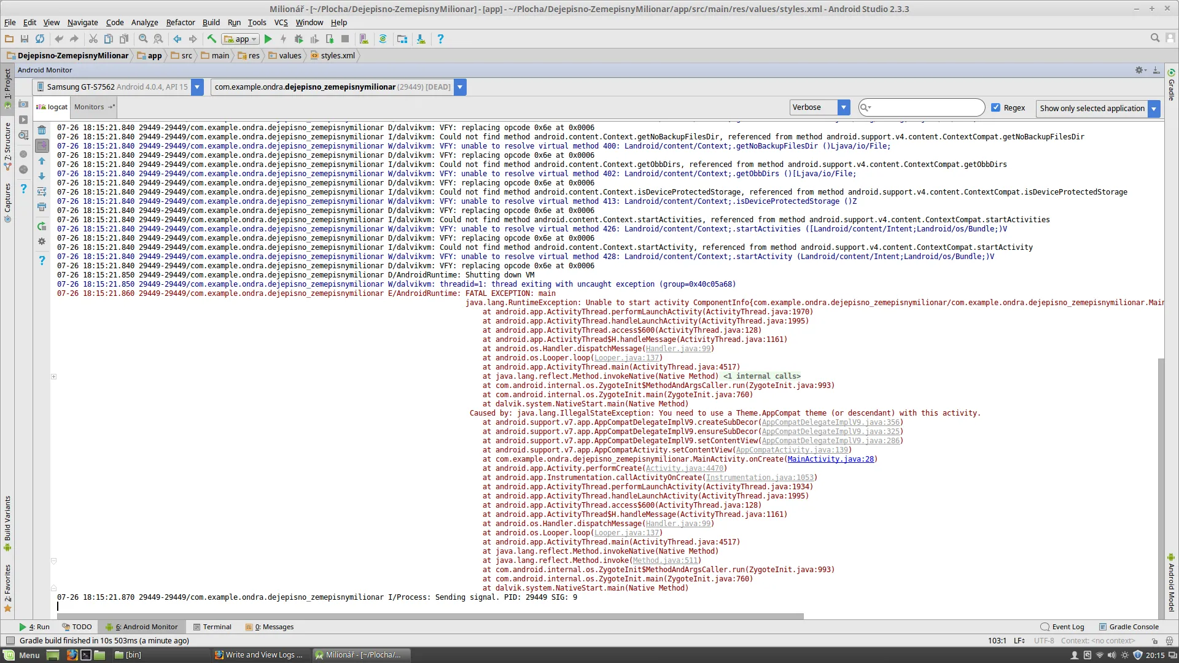Expand the Show only selected application dropdown
Image resolution: width=1179 pixels, height=663 pixels.
click(1154, 109)
